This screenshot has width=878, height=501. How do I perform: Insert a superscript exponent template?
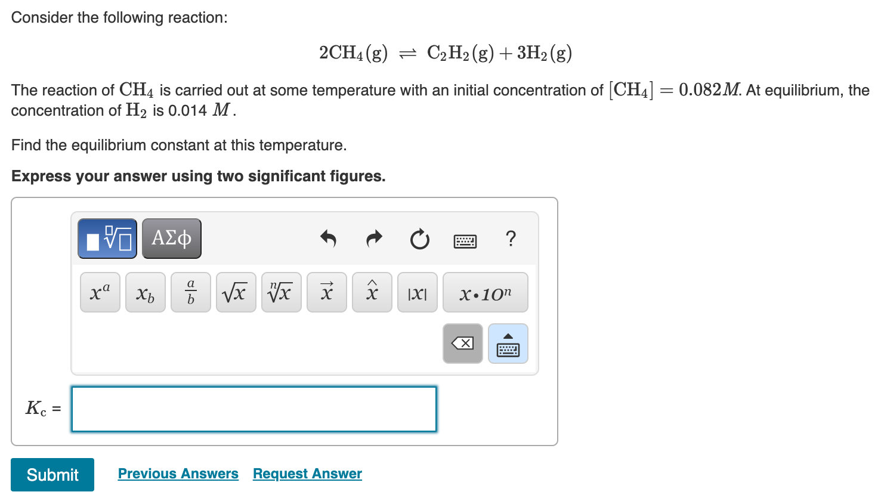[100, 292]
